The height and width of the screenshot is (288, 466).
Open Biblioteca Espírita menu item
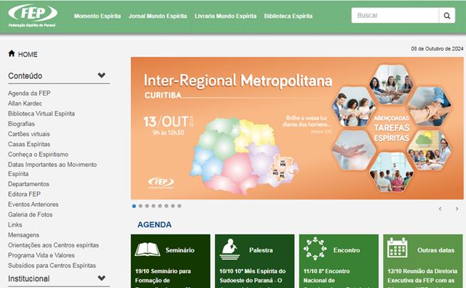(x=289, y=16)
